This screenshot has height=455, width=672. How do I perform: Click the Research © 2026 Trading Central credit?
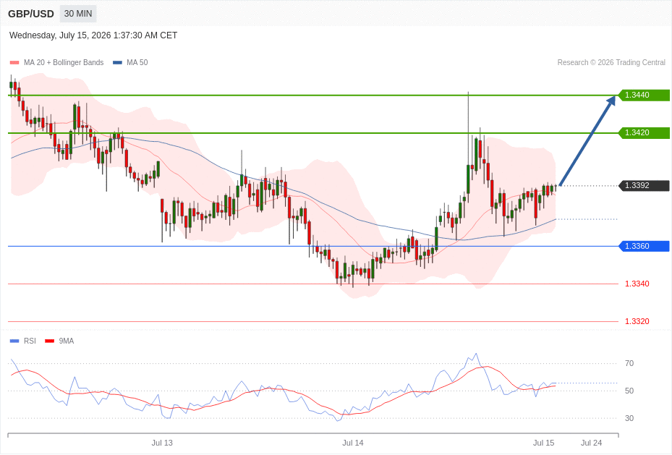click(611, 62)
